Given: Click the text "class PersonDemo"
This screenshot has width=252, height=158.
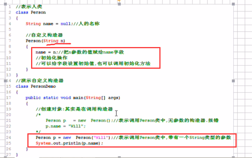Looking at the screenshot, I should tap(36, 86).
